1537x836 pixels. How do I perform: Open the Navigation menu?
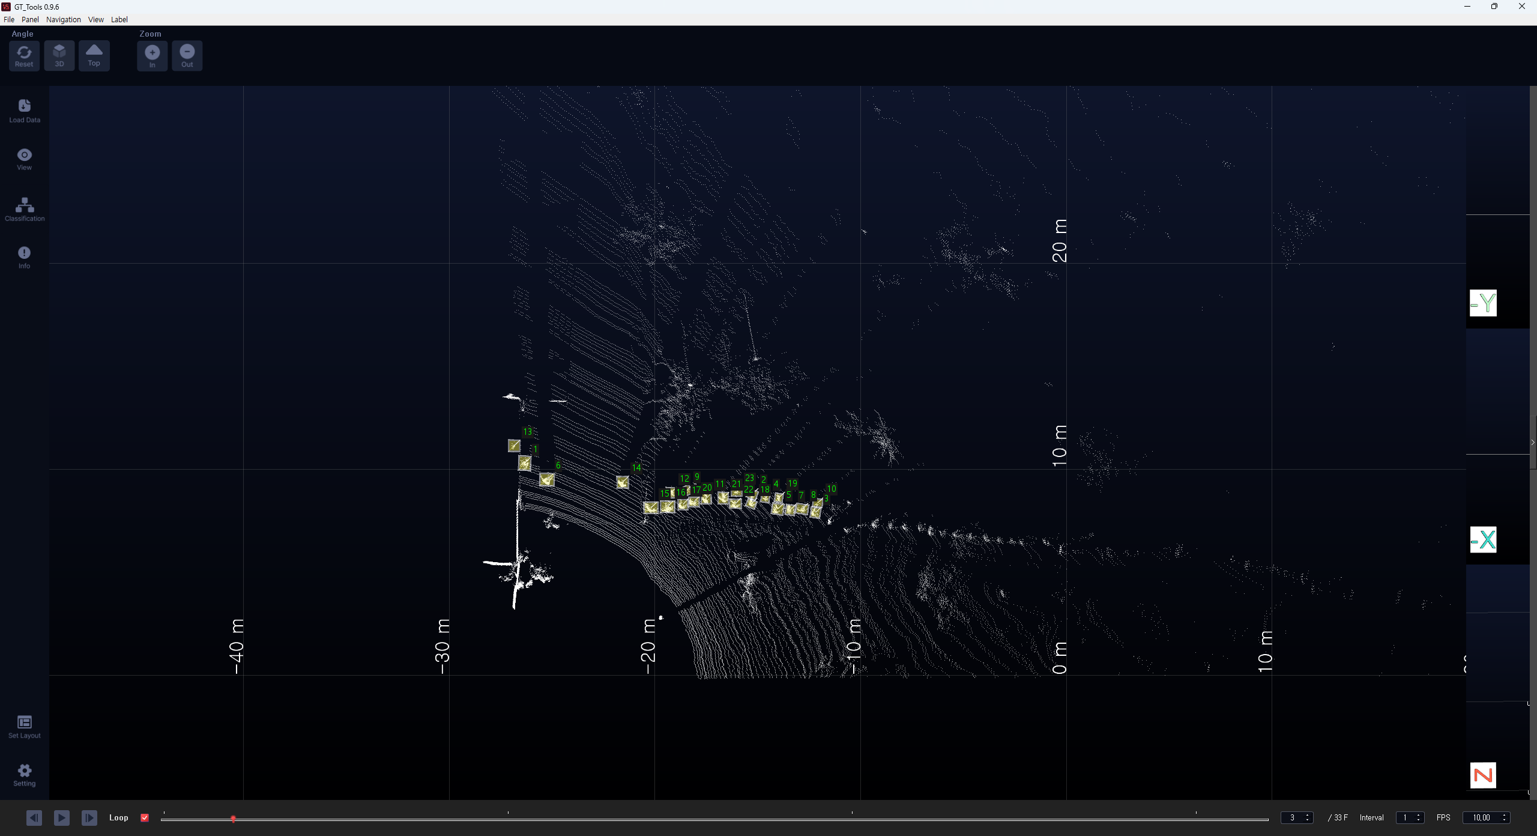pos(63,19)
